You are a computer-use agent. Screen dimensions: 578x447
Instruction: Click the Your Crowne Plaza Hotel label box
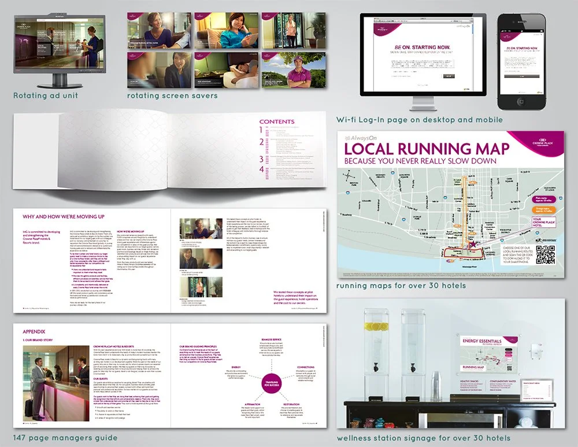coord(544,222)
